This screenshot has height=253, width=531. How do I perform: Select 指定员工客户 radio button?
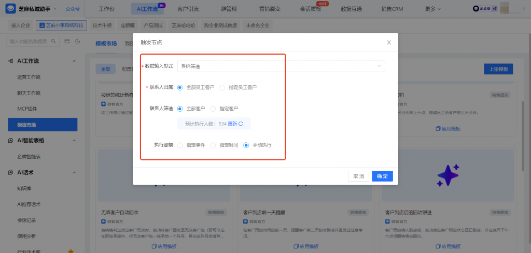(222, 87)
